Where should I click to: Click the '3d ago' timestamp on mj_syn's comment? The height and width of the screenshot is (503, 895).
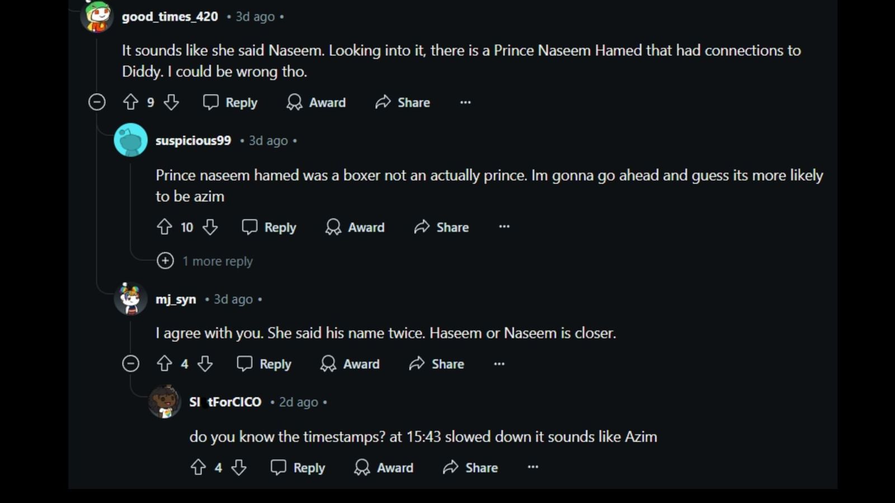pyautogui.click(x=232, y=299)
